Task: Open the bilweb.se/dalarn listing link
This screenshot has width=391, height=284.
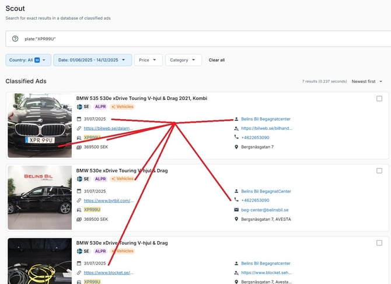Action: pos(108,129)
